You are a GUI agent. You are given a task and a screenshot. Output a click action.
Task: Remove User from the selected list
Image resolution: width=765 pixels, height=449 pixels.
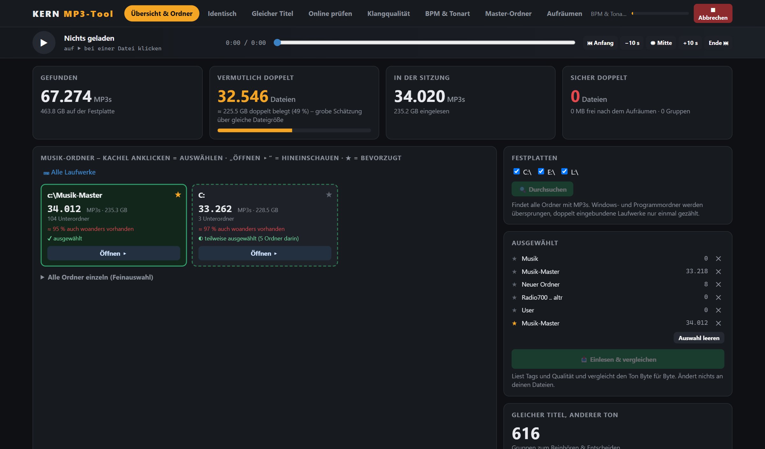718,310
